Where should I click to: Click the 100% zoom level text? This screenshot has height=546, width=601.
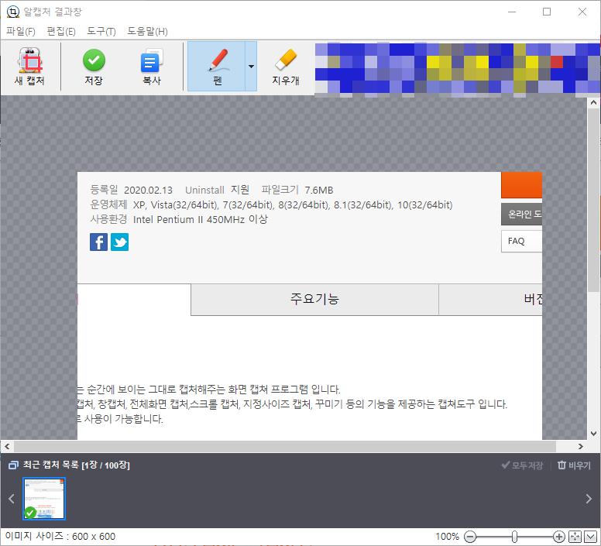click(x=447, y=537)
